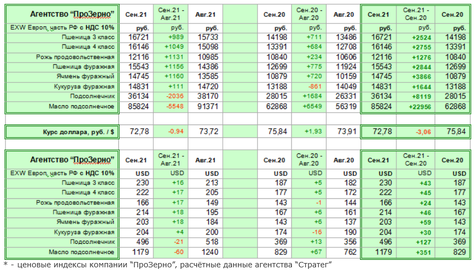Click cell value +1684
Screen dimensions: 474x270
pyautogui.click(x=313, y=96)
